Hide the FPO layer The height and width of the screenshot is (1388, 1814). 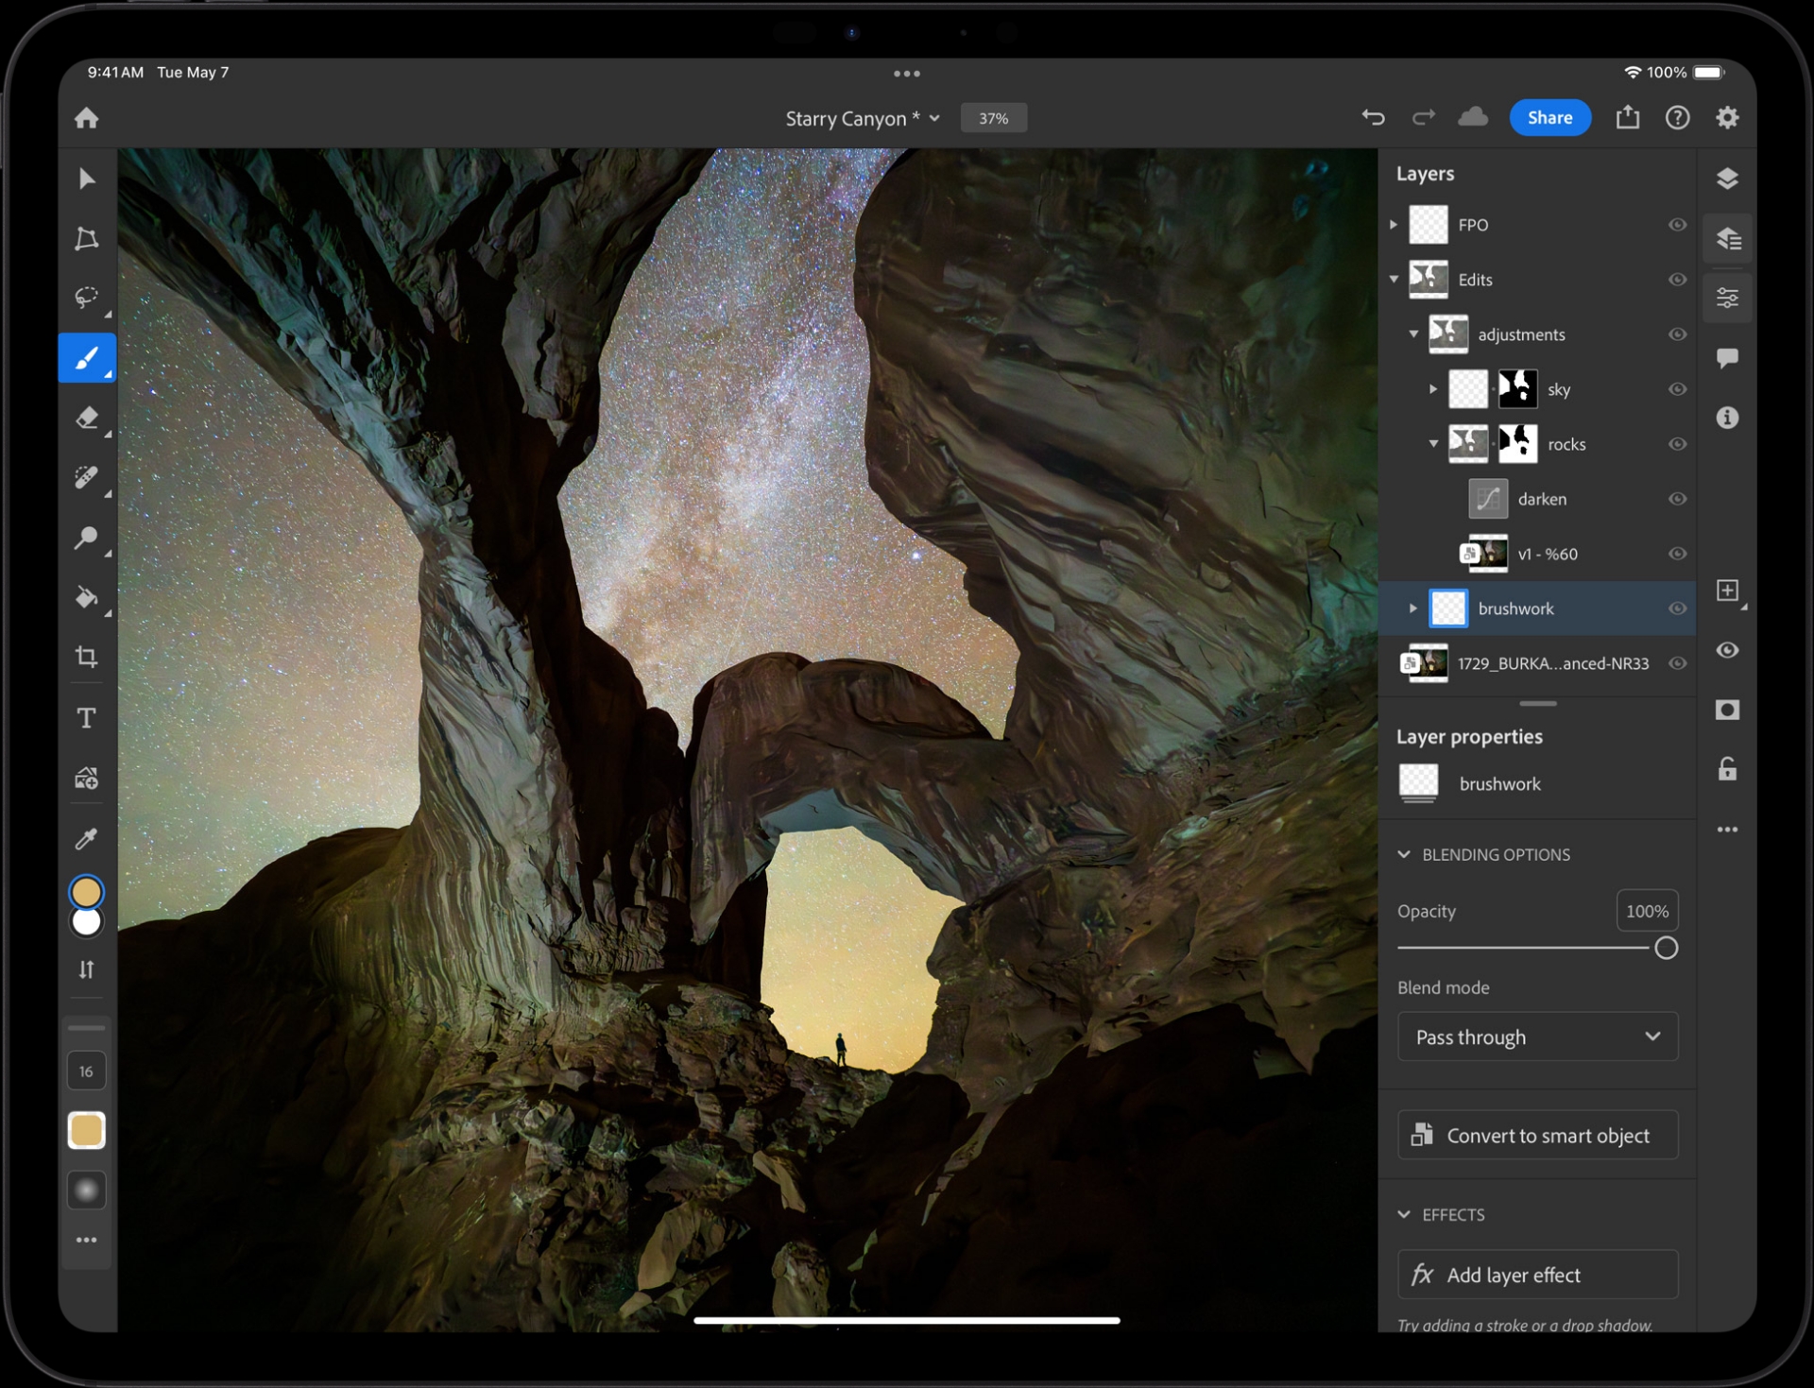tap(1677, 225)
